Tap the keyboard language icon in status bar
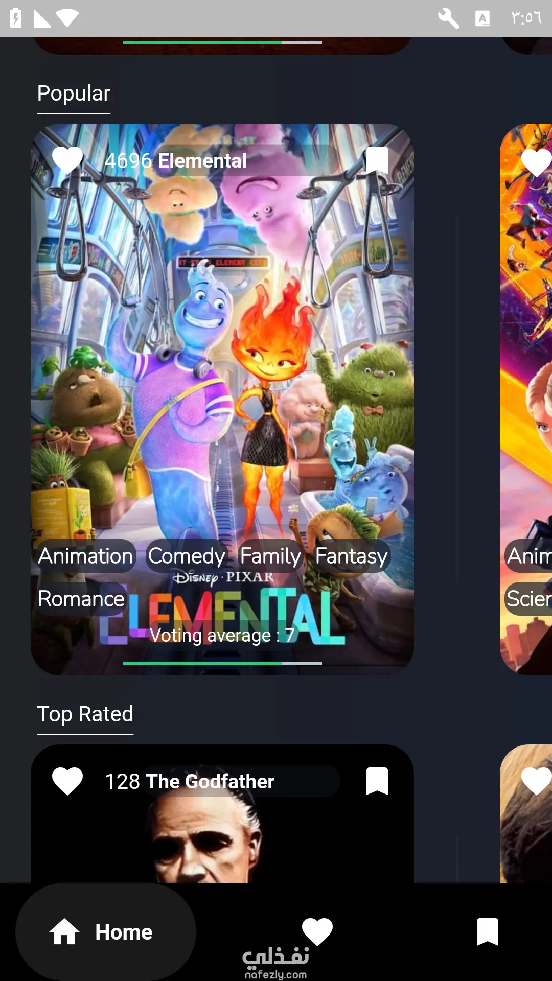552x981 pixels. 482,19
